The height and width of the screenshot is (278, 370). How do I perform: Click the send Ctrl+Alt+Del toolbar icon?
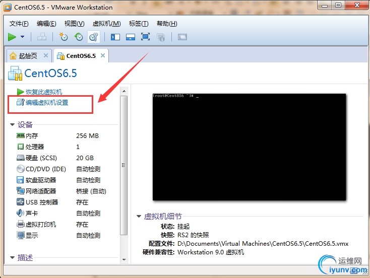[x=42, y=37]
